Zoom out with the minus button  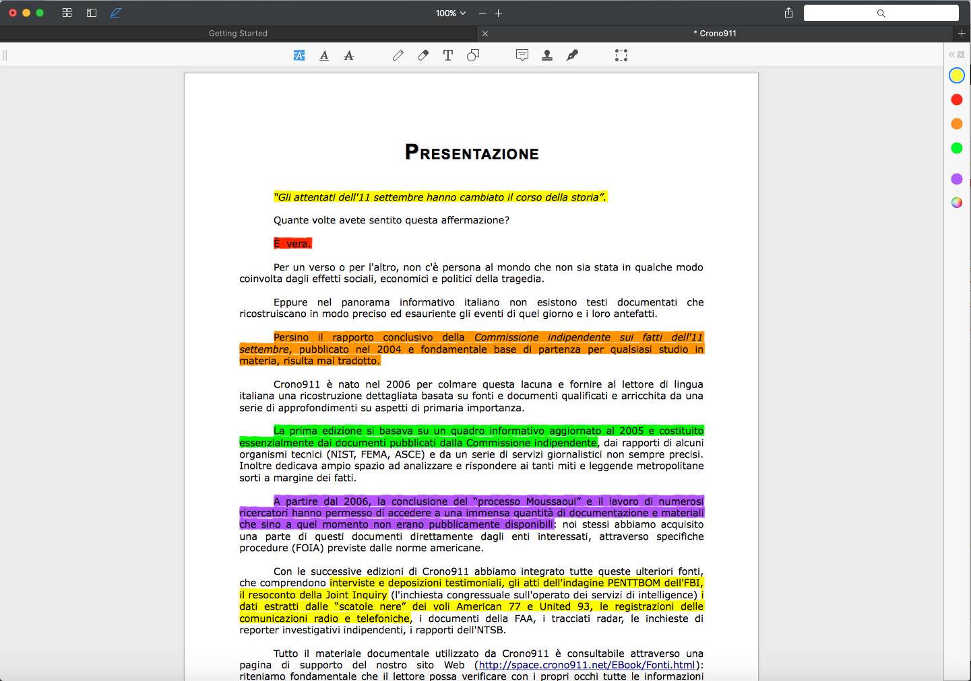(482, 13)
